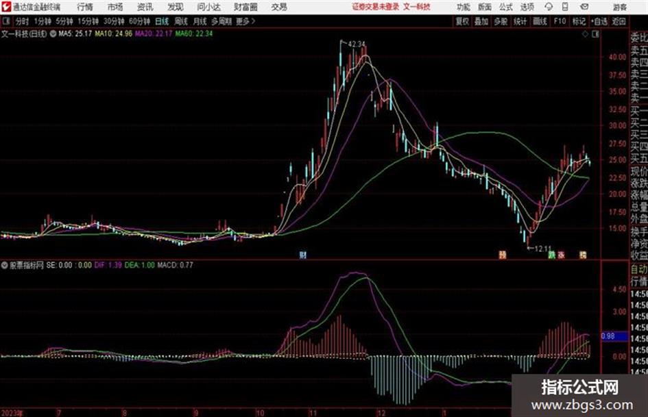Open the 市场 menu

point(115,7)
